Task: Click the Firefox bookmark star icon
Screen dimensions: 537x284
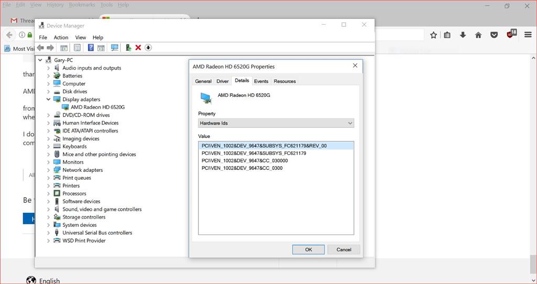Action: pos(434,35)
